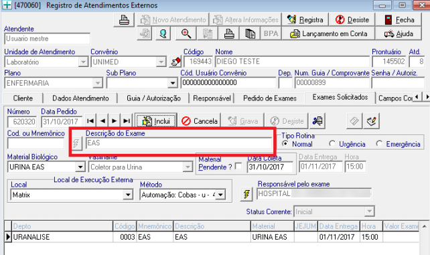Screen dimensions: 430x255
Task: Go to previous record arrow
Action: point(102,120)
